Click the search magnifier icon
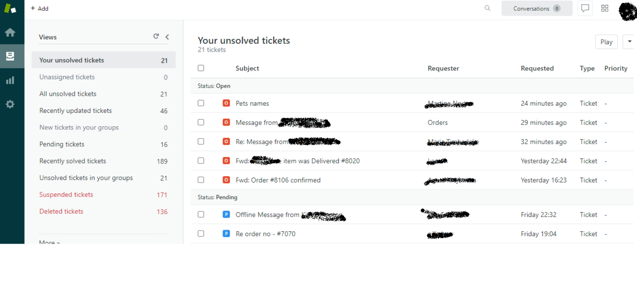Image resolution: width=637 pixels, height=299 pixels. (x=488, y=8)
